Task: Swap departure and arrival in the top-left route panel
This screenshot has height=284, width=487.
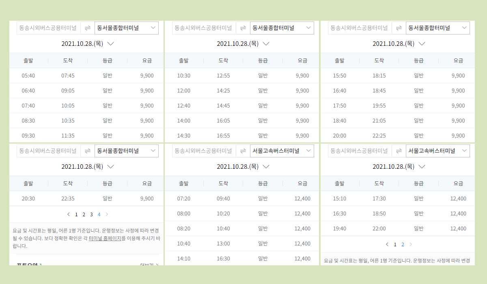Action: pos(87,28)
